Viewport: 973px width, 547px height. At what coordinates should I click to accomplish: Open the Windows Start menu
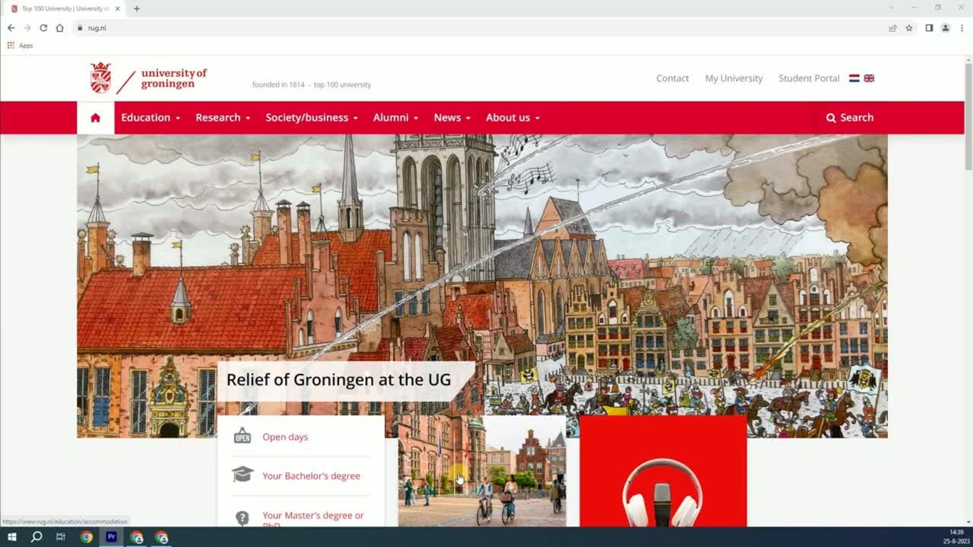pos(12,537)
